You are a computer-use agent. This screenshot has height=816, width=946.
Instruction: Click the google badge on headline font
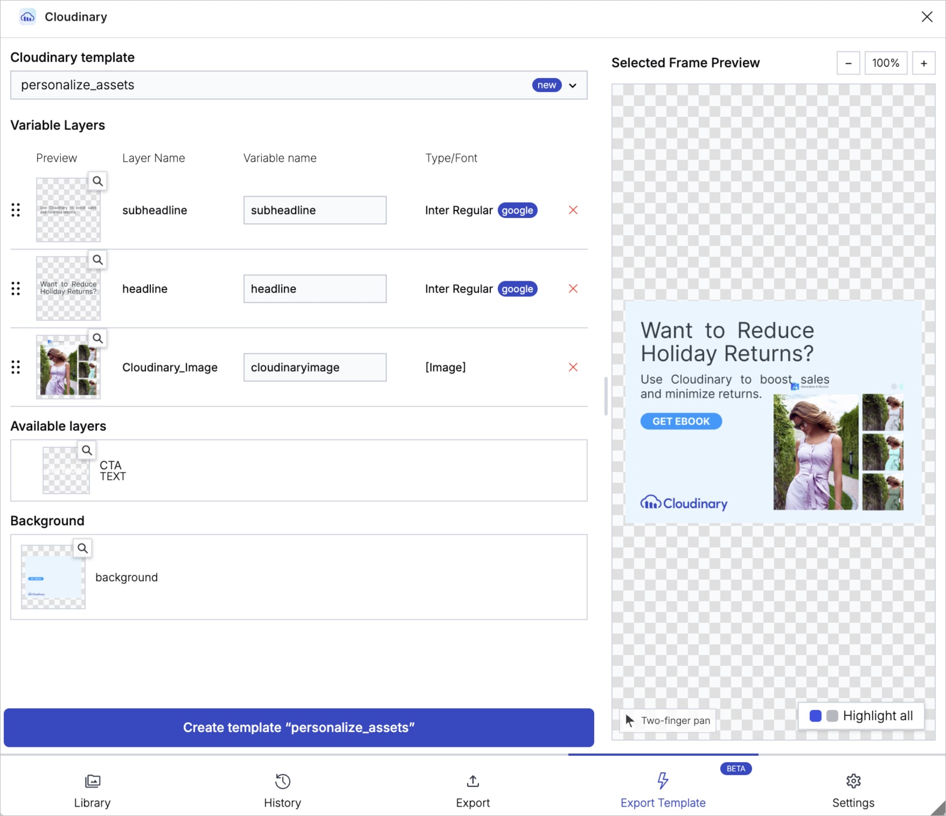point(517,289)
